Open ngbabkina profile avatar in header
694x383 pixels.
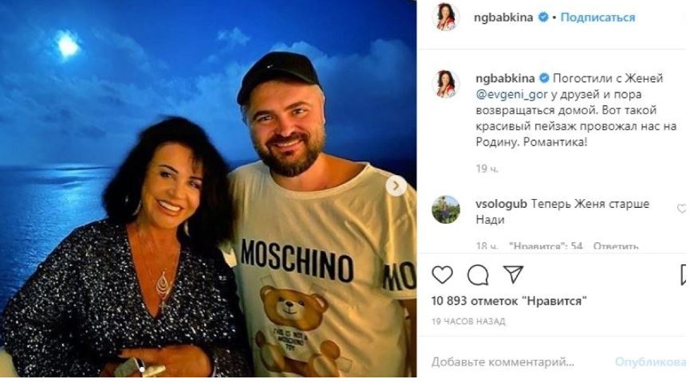[446, 17]
